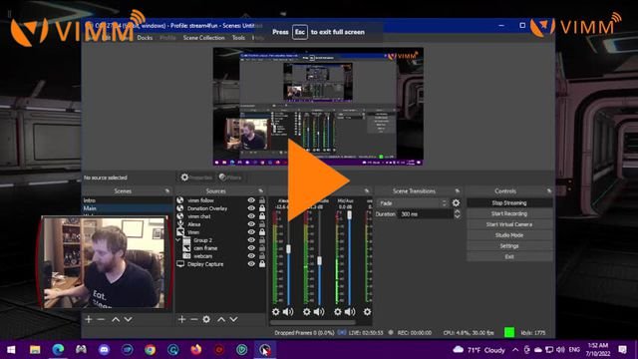The height and width of the screenshot is (359, 638).
Task: Toggle visibility of Display Capture source
Action: click(251, 264)
